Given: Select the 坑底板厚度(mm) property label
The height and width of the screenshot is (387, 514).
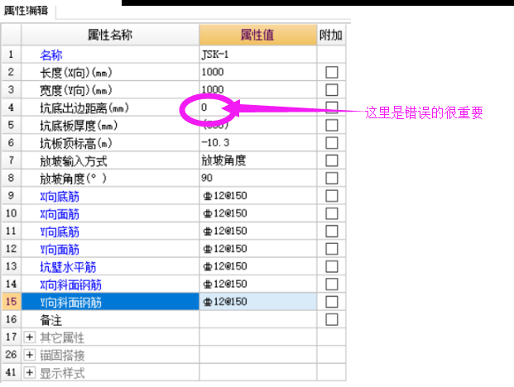Looking at the screenshot, I should pyautogui.click(x=79, y=126).
